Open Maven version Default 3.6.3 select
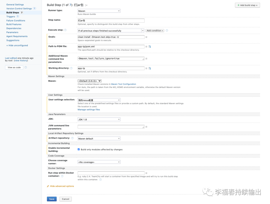 pos(89,81)
